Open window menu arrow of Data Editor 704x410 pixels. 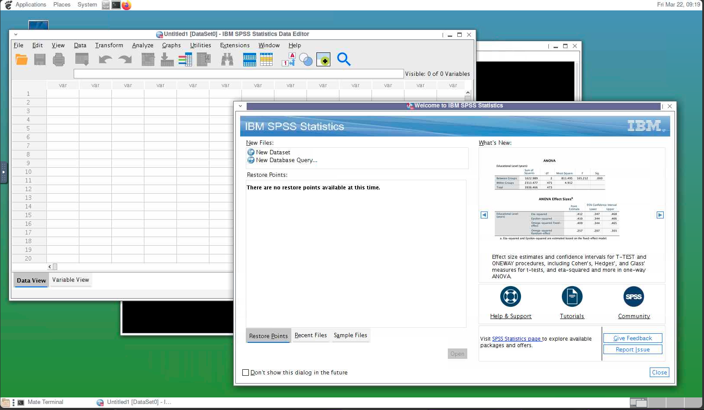16,34
